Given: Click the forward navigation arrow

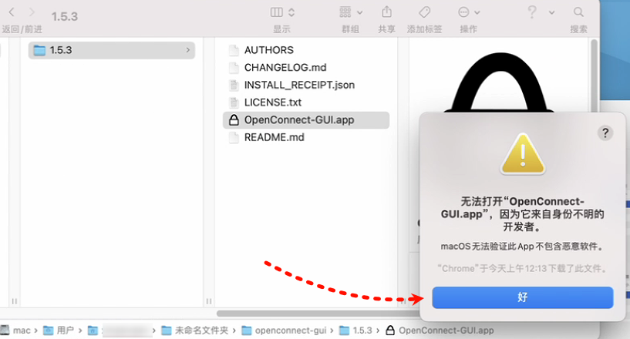Looking at the screenshot, I should (x=32, y=12).
